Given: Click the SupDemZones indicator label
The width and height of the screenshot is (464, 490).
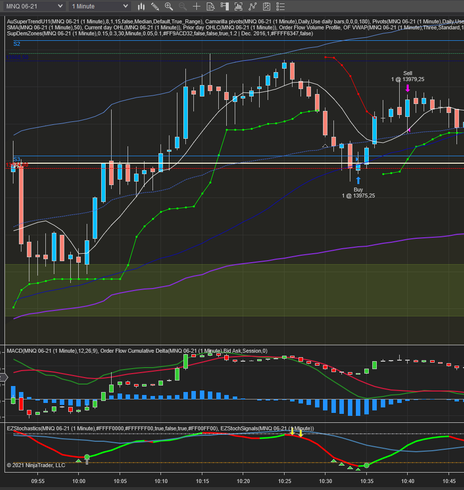Looking at the screenshot, I should 159,33.
